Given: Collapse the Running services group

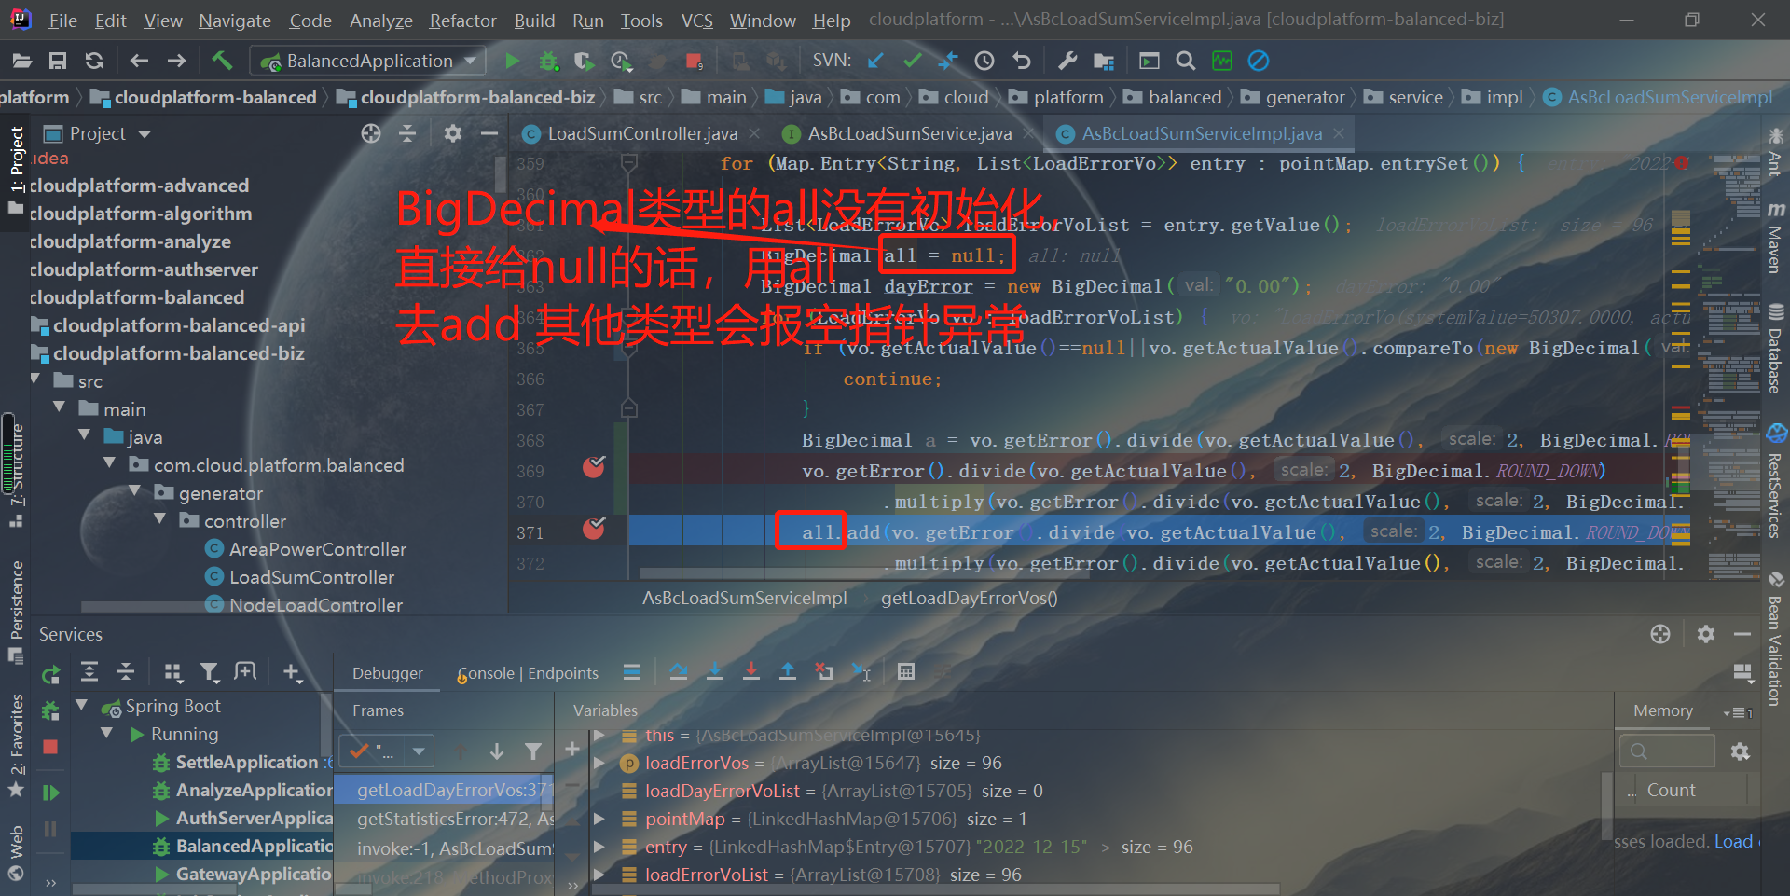Looking at the screenshot, I should pyautogui.click(x=107, y=734).
